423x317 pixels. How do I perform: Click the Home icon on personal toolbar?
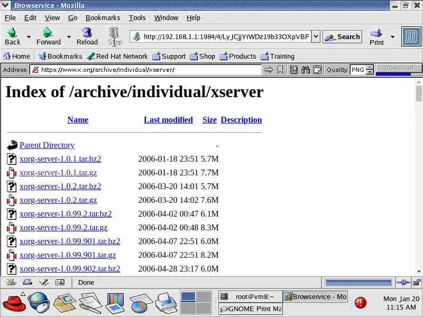tap(7, 56)
